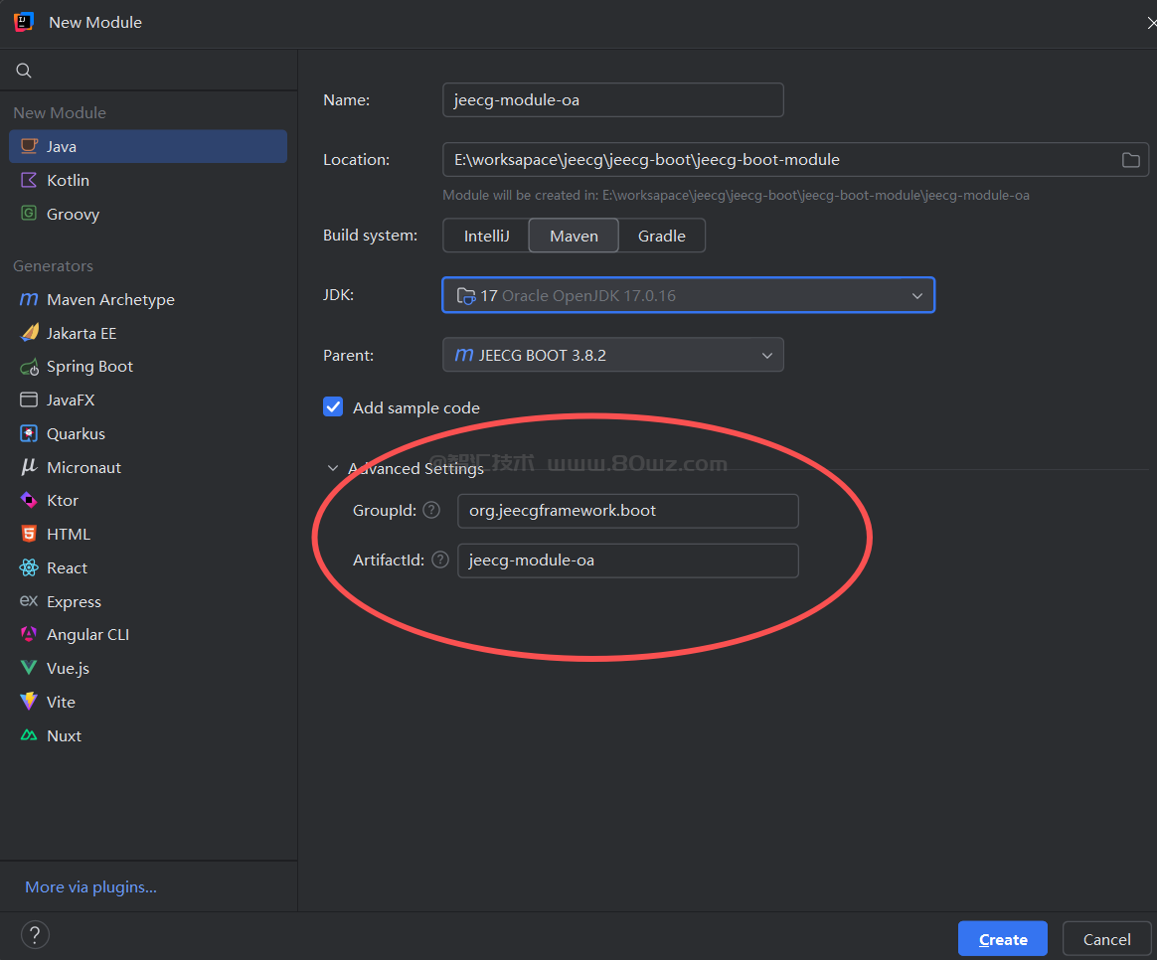Select Angular CLI generator entry
This screenshot has height=960, width=1157.
(147, 635)
